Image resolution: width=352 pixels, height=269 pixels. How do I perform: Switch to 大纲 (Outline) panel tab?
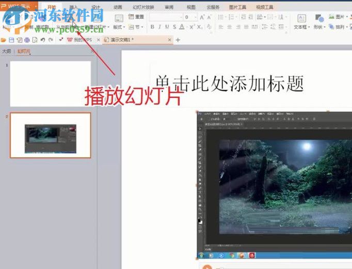coord(6,52)
